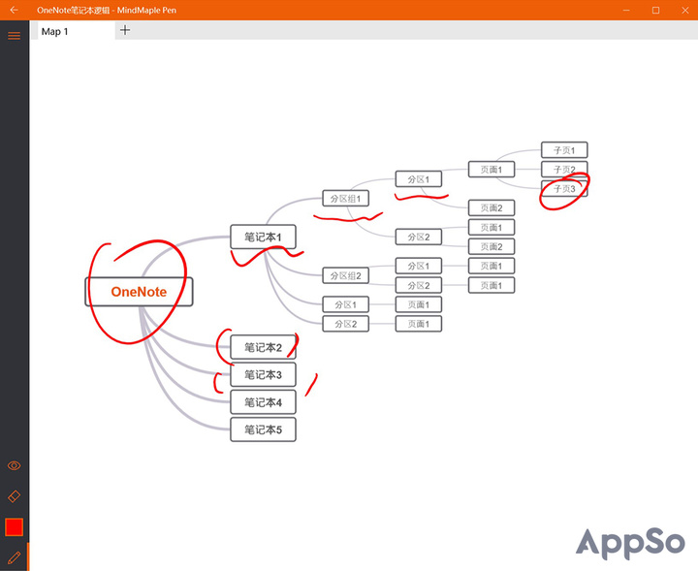The image size is (698, 571).
Task: Select the 子页1 node
Action: click(564, 150)
